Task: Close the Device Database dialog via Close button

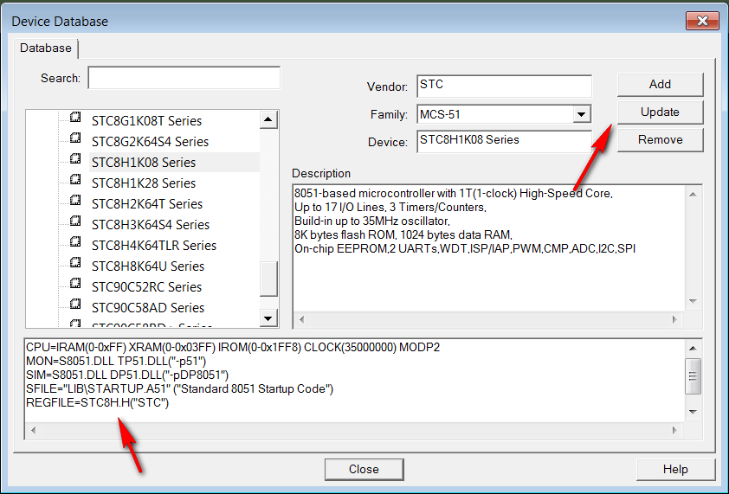Action: coord(364,470)
